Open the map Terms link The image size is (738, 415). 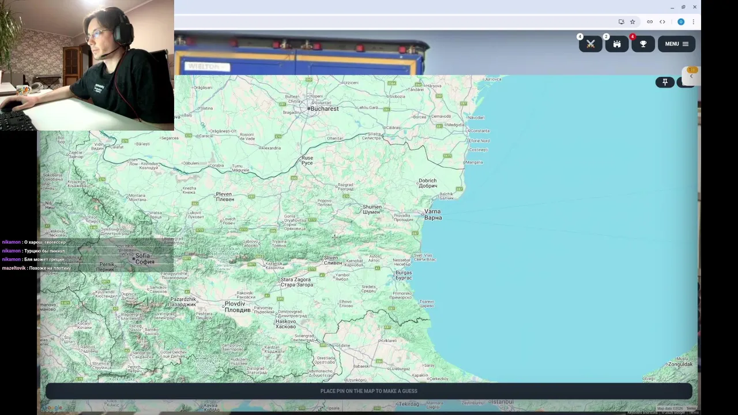tap(691, 409)
